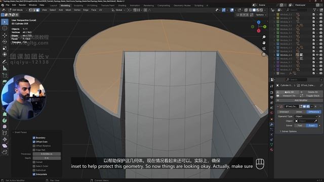Select the Cursor tool
Viewport: 324px width, 182px height.
click(x=5, y=28)
